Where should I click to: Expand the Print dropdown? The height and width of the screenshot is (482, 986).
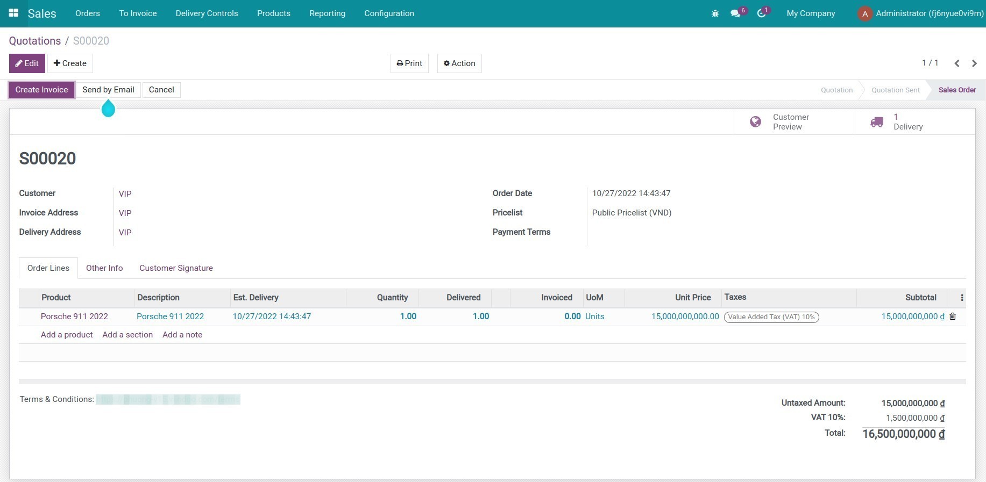coord(409,63)
